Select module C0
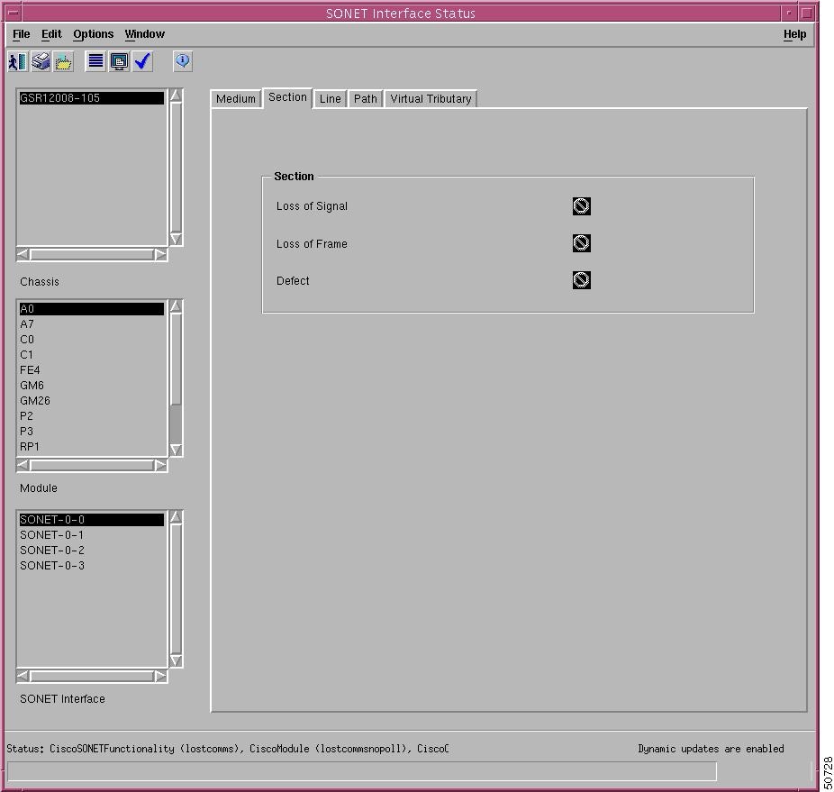This screenshot has height=792, width=834. (92, 340)
